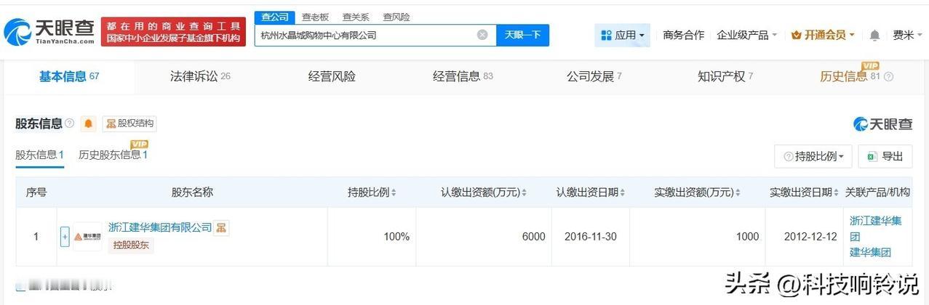Screen dimensions: 929x305
Task: Open the 费米 user account menu
Action: coord(907,35)
